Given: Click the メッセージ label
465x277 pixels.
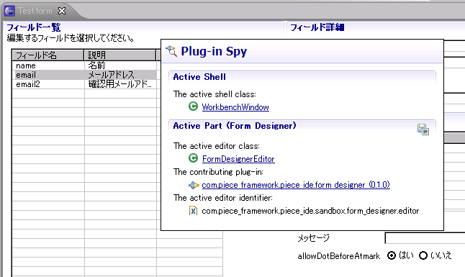Looking at the screenshot, I should (313, 238).
